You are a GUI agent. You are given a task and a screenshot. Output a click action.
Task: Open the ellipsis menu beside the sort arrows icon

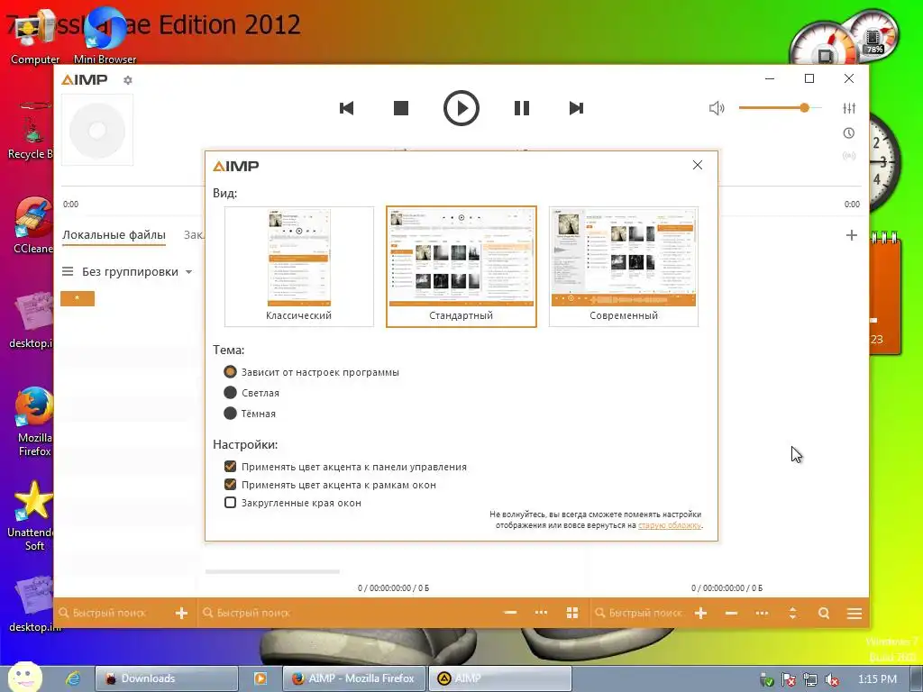point(762,613)
